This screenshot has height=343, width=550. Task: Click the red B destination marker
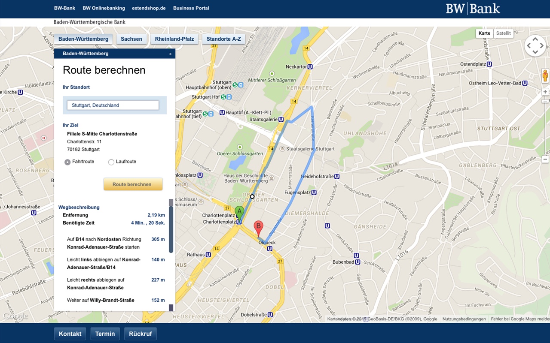pyautogui.click(x=259, y=228)
